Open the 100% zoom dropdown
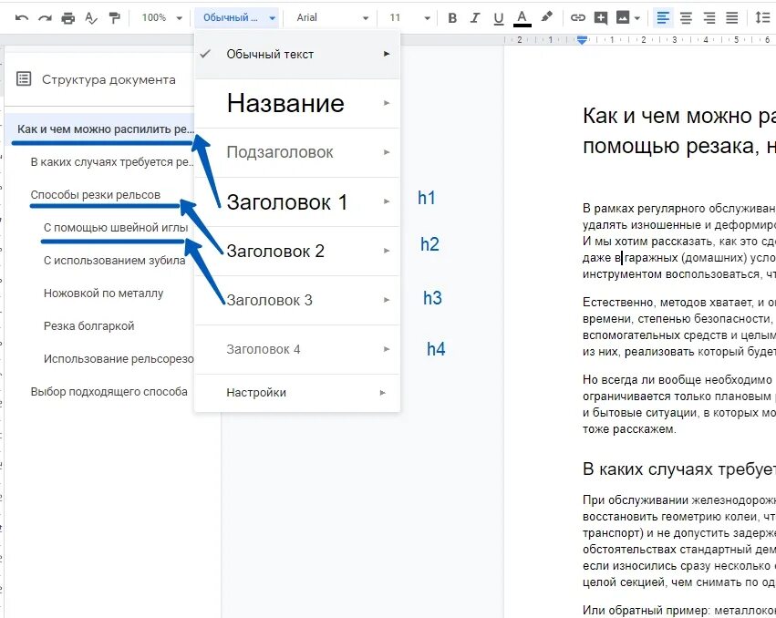Viewport: 776px width, 618px height. click(161, 18)
